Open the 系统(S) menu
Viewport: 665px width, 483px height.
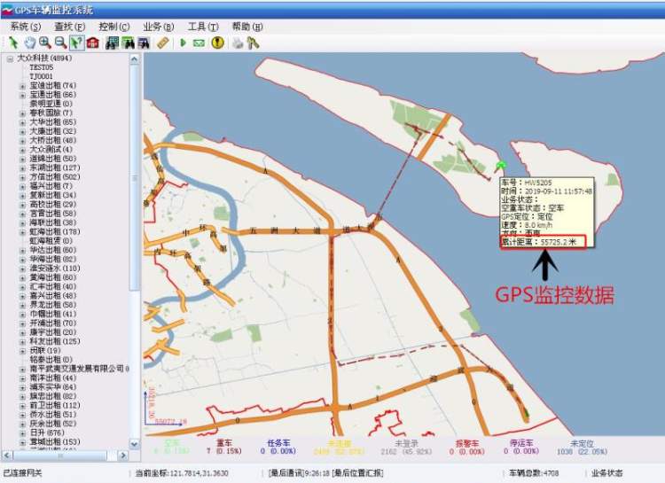pos(24,27)
